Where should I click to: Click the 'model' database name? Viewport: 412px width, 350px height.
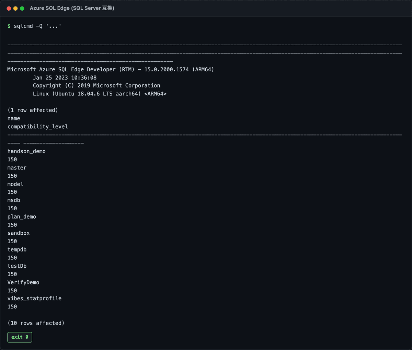(x=15, y=184)
